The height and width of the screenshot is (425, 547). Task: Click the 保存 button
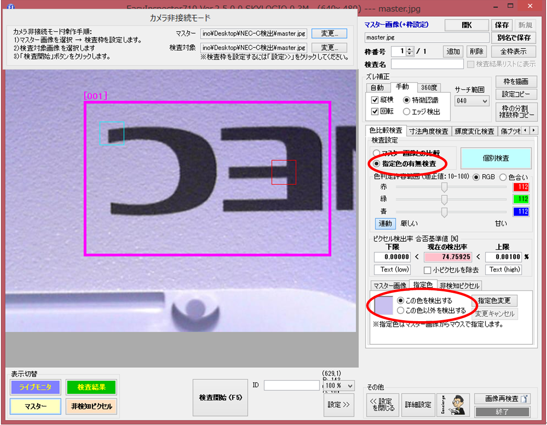[502, 25]
